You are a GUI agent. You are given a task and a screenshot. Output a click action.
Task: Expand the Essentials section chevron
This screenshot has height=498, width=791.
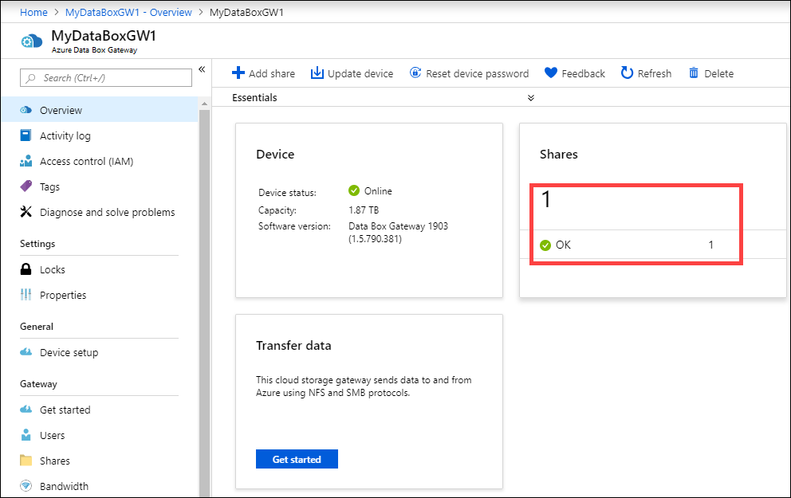(x=531, y=98)
